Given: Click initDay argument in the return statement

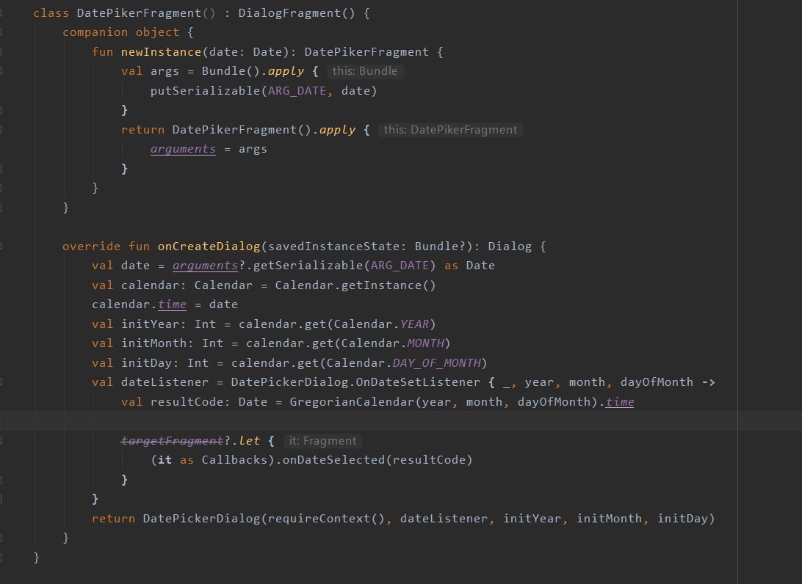Looking at the screenshot, I should (x=682, y=519).
